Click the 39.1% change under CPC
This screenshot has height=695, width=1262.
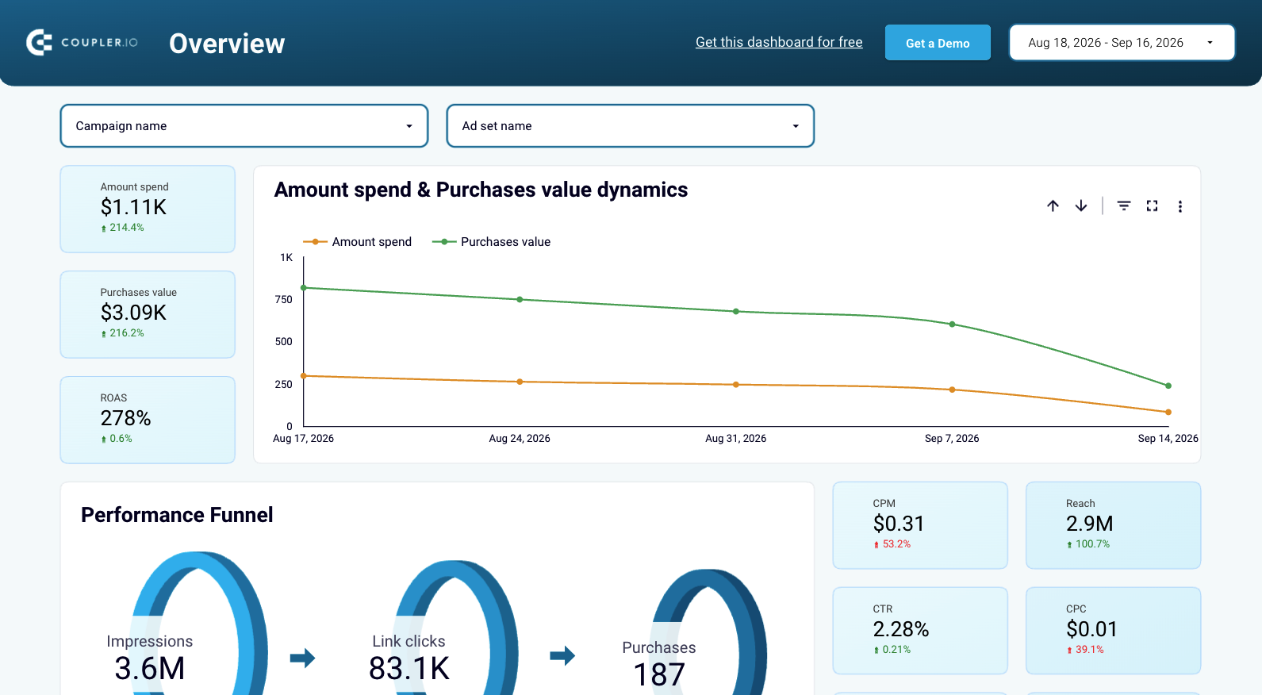[x=1085, y=650]
